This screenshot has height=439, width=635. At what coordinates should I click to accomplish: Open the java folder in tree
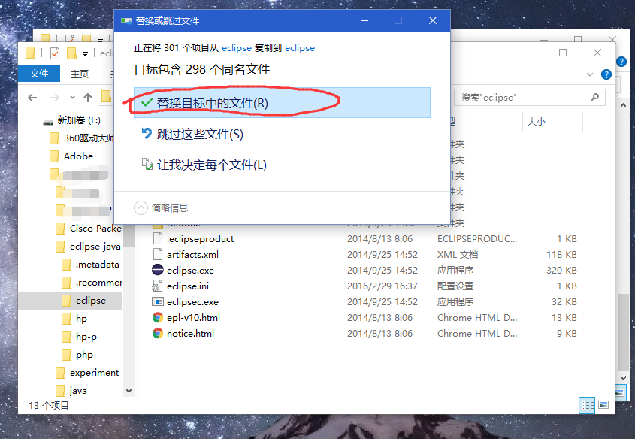(x=71, y=391)
